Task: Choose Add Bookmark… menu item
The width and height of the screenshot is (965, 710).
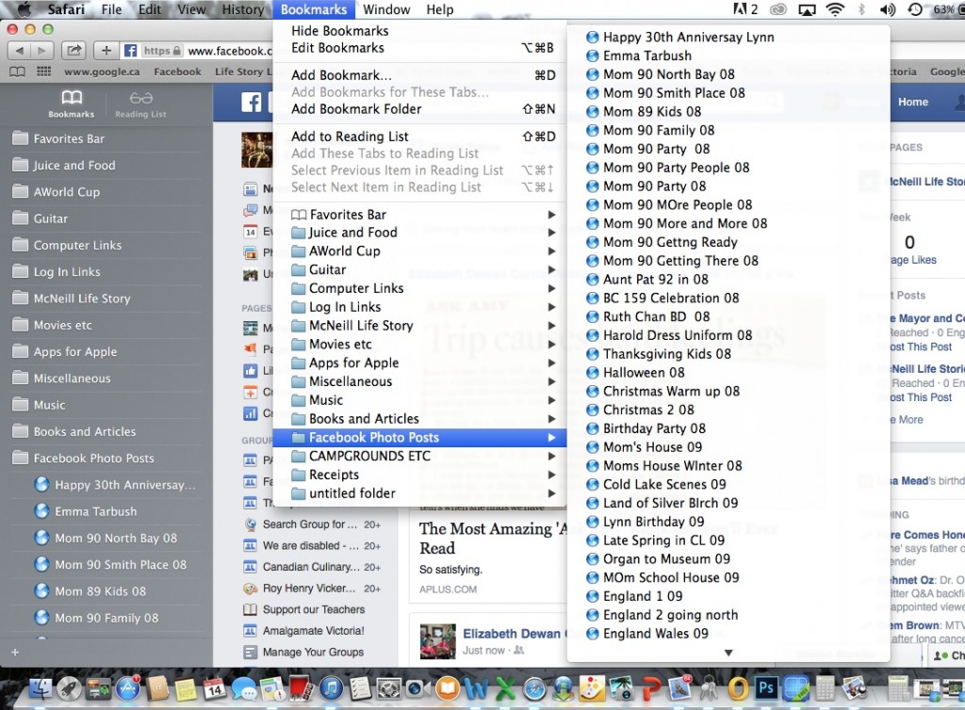Action: point(419,75)
